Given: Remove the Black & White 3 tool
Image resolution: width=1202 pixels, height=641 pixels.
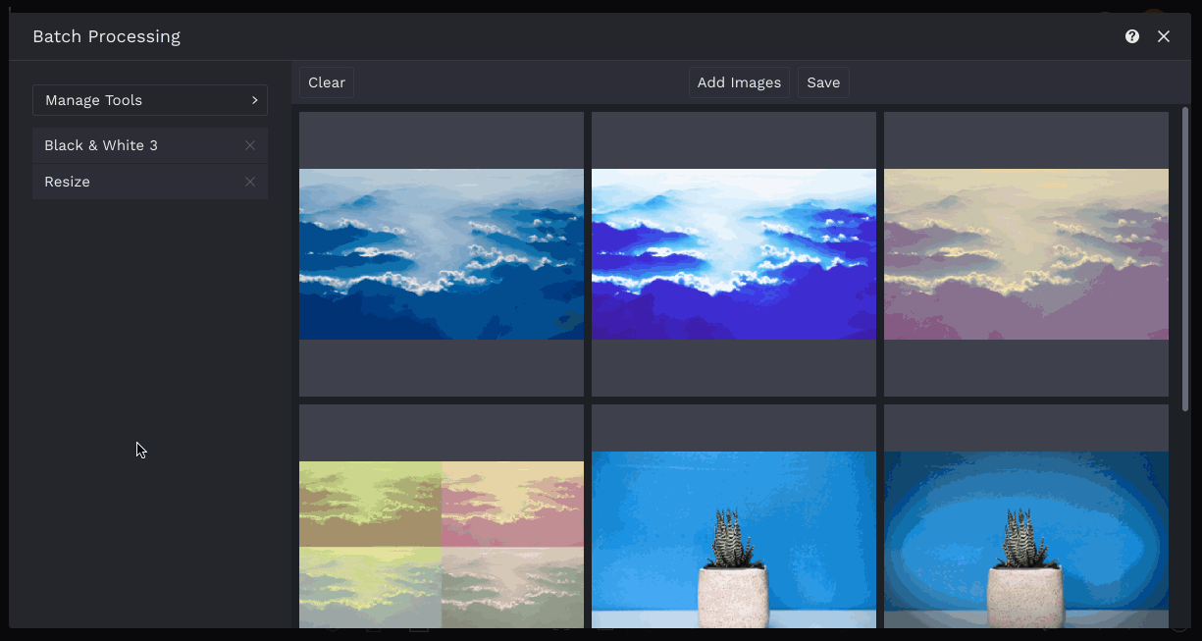Looking at the screenshot, I should pos(250,145).
